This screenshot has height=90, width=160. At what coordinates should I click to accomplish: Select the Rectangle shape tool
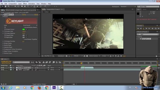click(x=22, y=6)
